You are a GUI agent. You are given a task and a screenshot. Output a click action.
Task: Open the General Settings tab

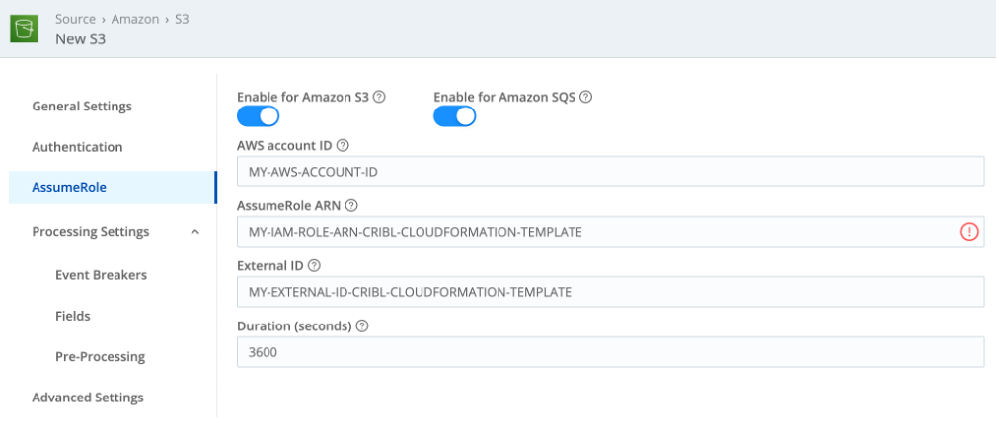pos(82,107)
